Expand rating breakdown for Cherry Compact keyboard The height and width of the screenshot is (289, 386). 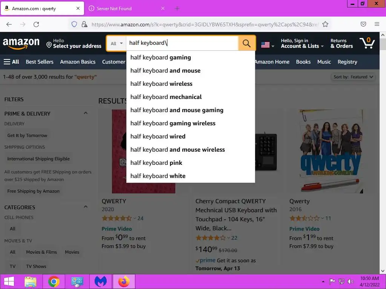pos(229,238)
